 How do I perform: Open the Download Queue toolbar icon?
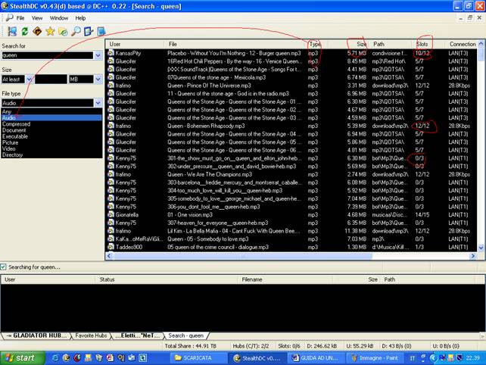click(63, 31)
